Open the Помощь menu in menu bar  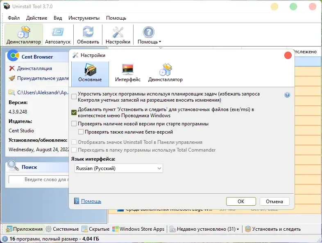point(116,18)
